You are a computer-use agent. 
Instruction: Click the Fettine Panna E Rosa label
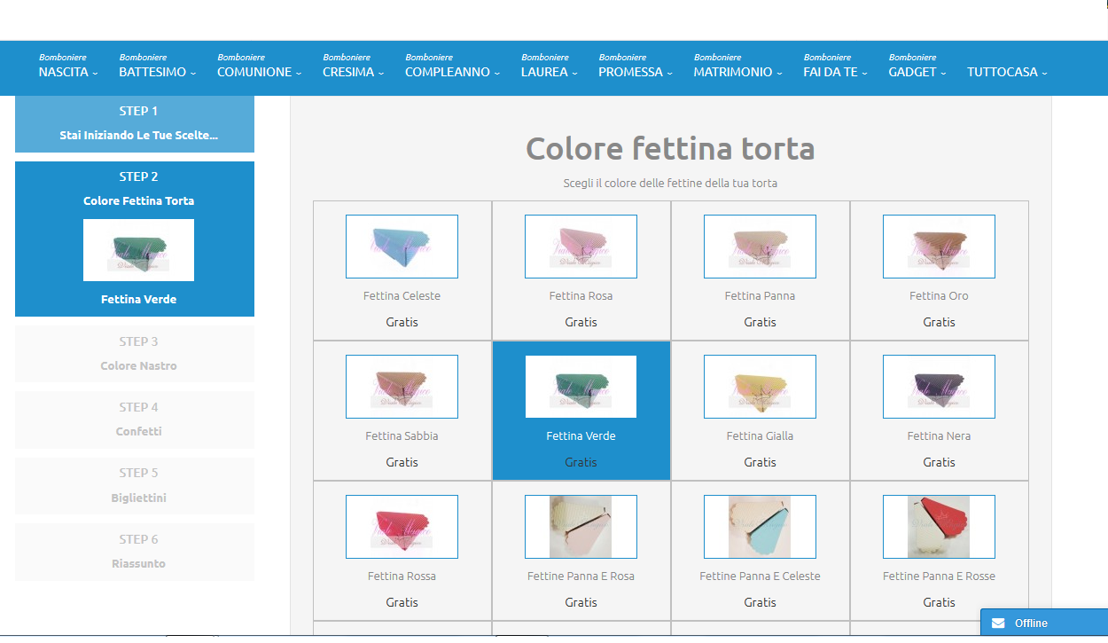pyautogui.click(x=581, y=576)
